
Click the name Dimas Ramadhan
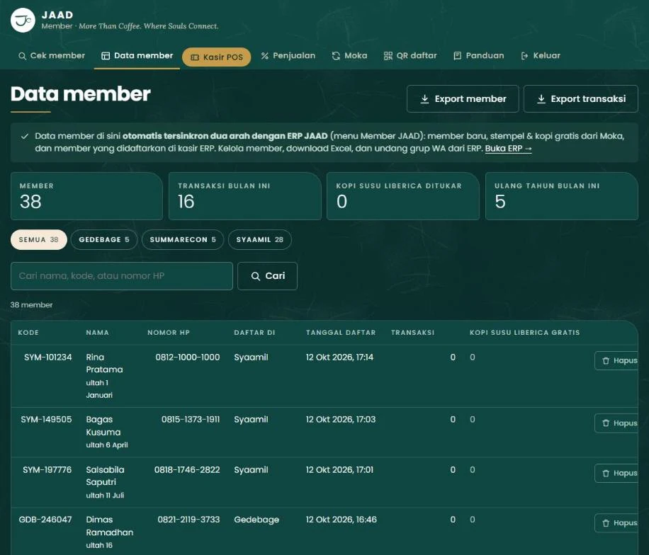click(110, 526)
